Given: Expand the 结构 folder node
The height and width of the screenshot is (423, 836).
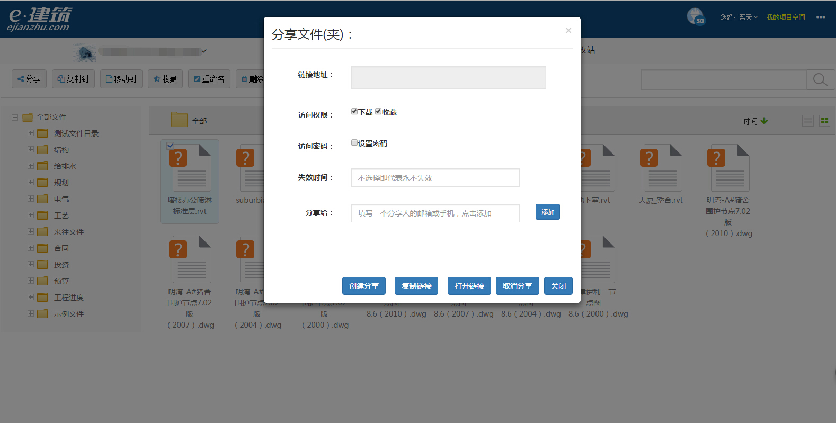Looking at the screenshot, I should click(31, 149).
